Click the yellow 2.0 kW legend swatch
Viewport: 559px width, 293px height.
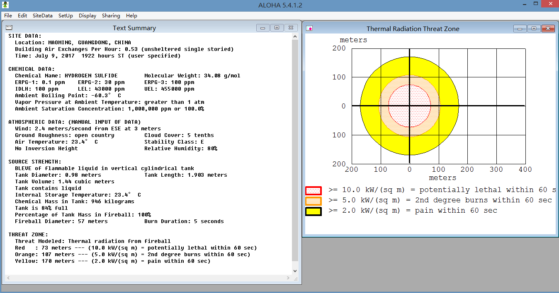click(x=314, y=211)
